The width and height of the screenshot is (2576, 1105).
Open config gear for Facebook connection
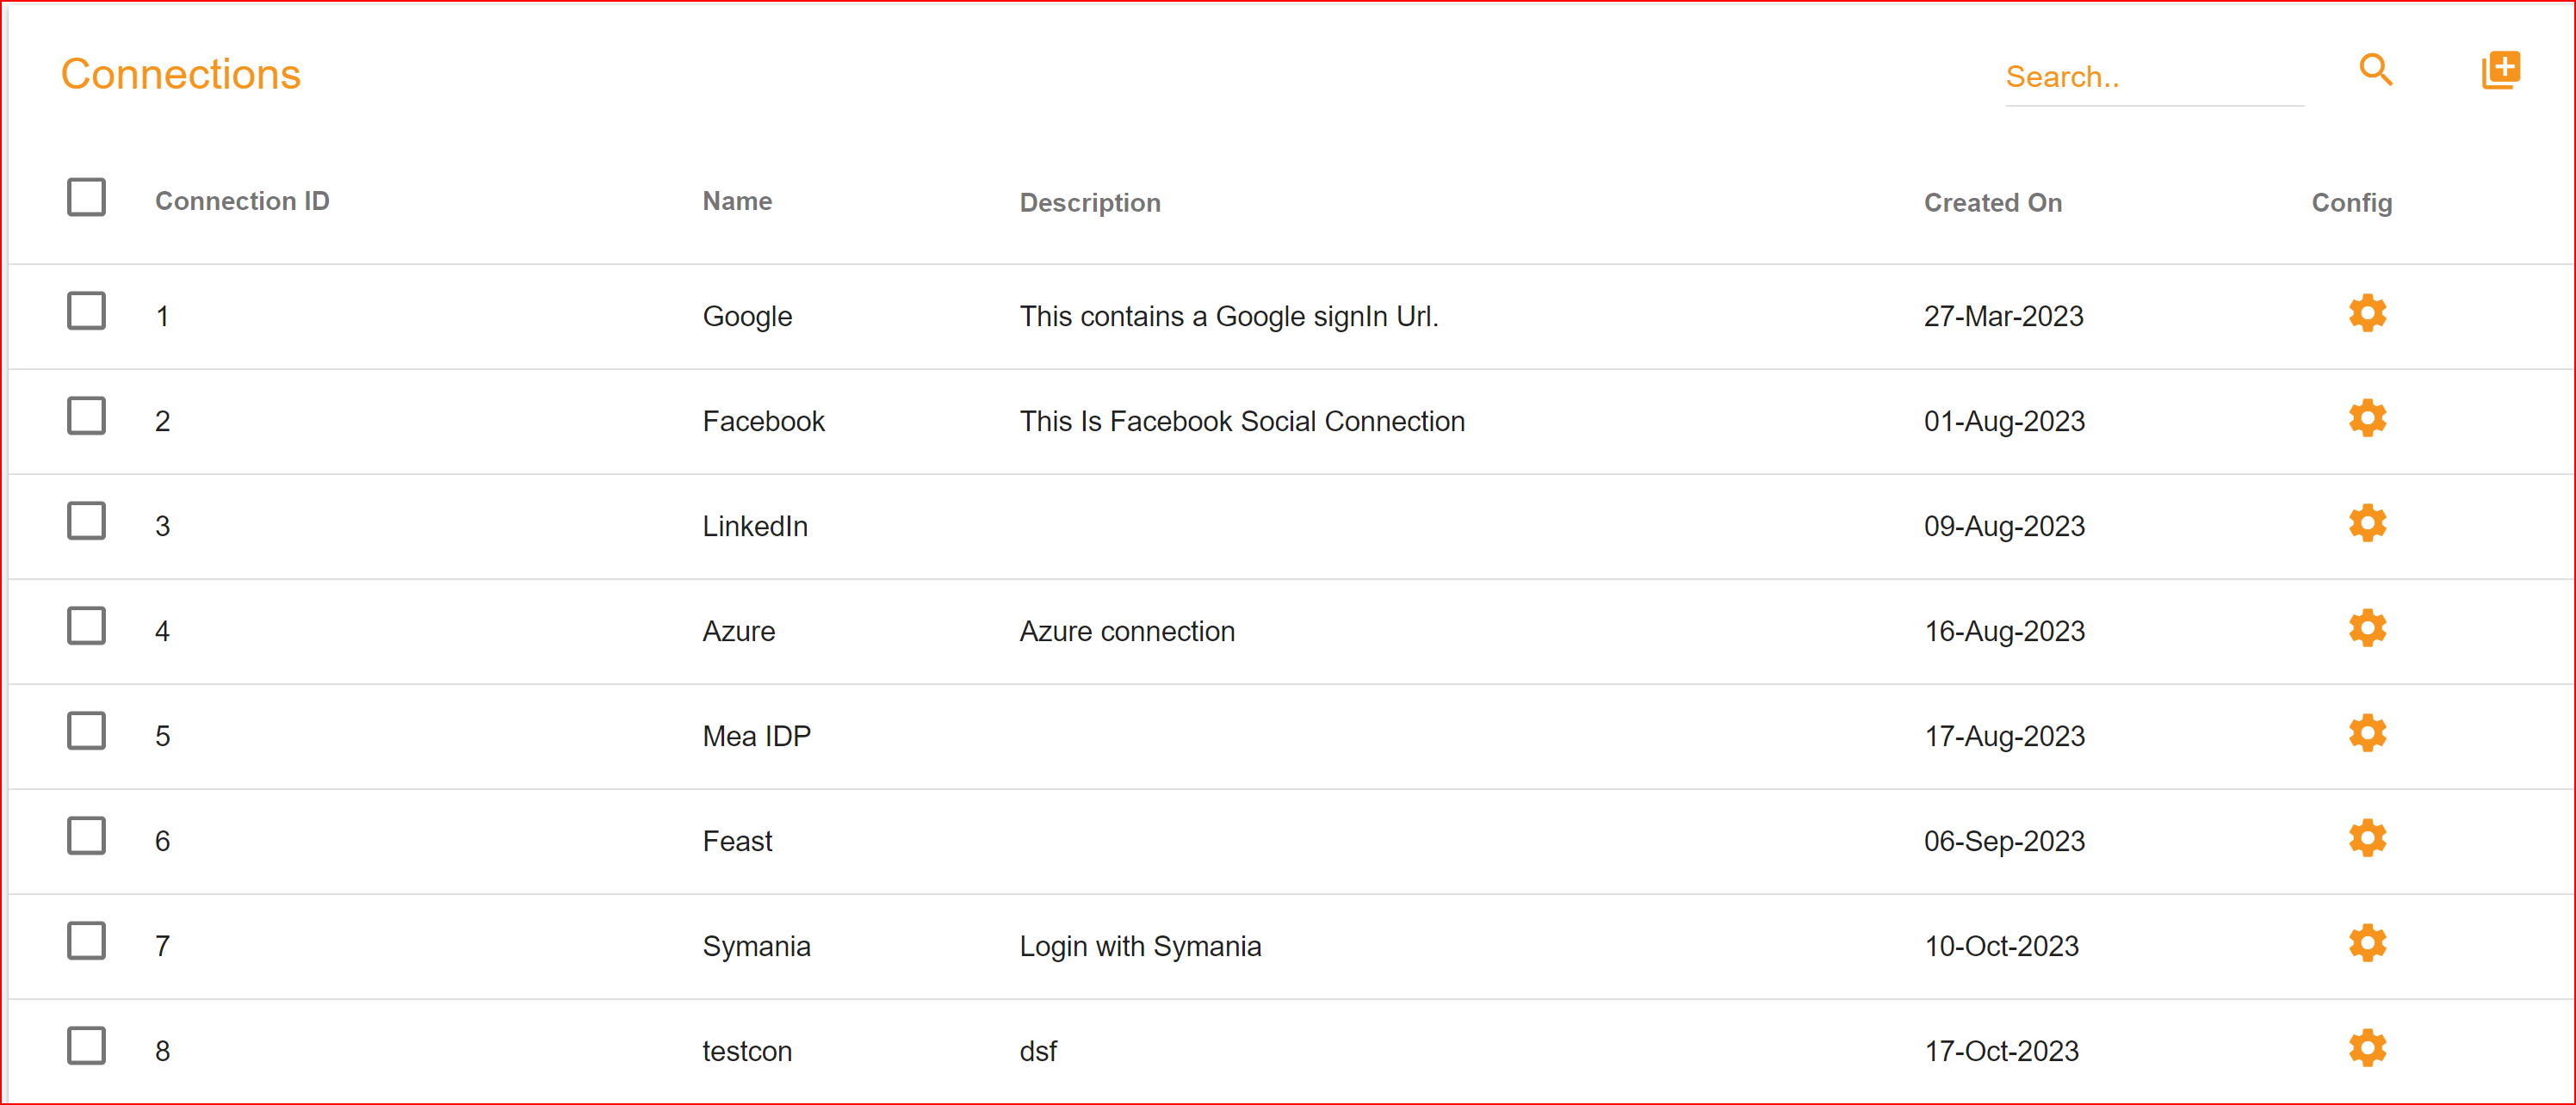pyautogui.click(x=2366, y=418)
